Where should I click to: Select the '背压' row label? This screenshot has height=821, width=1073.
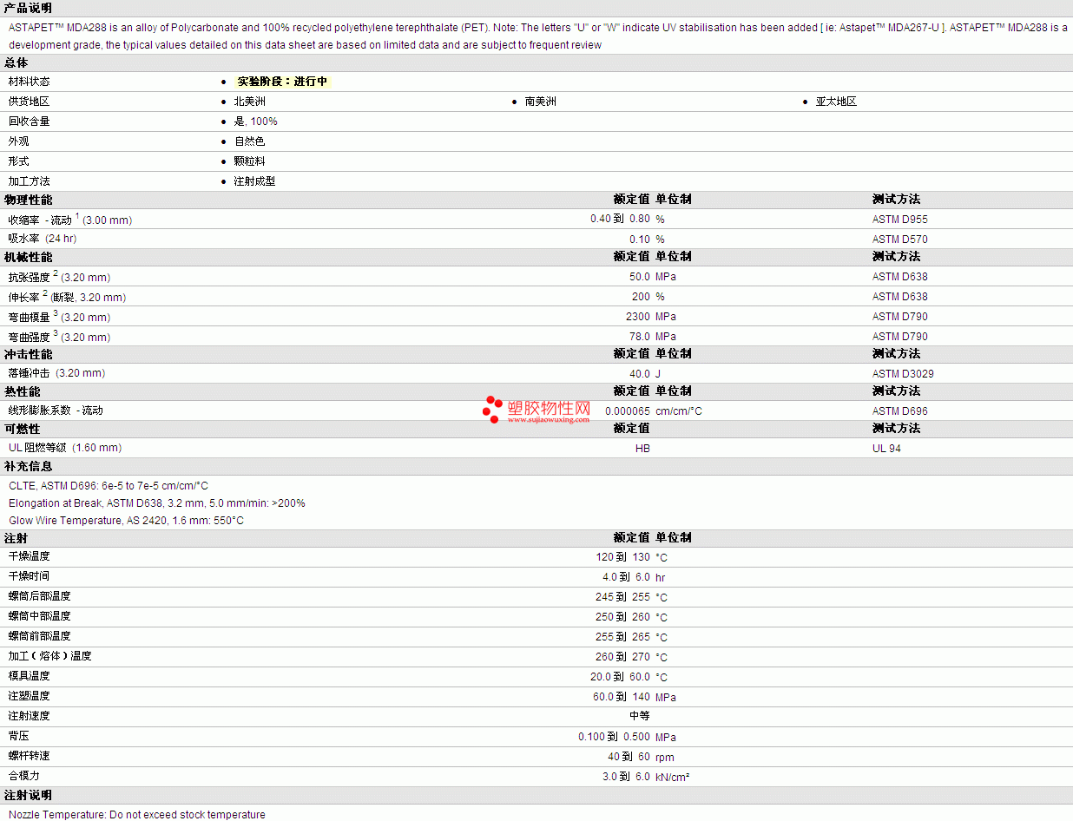click(x=18, y=736)
